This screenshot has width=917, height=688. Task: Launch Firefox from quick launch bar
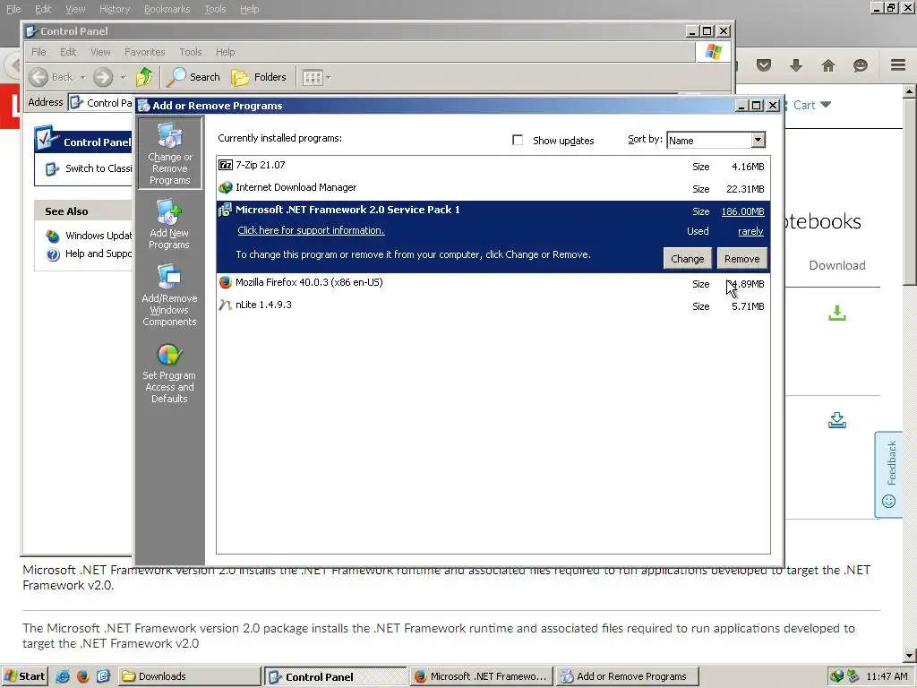[82, 676]
